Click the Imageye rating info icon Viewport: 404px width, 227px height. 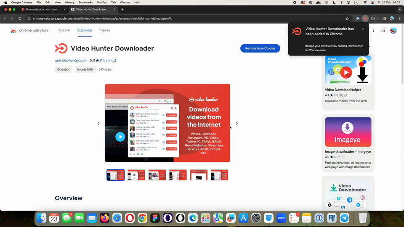pos(344,157)
